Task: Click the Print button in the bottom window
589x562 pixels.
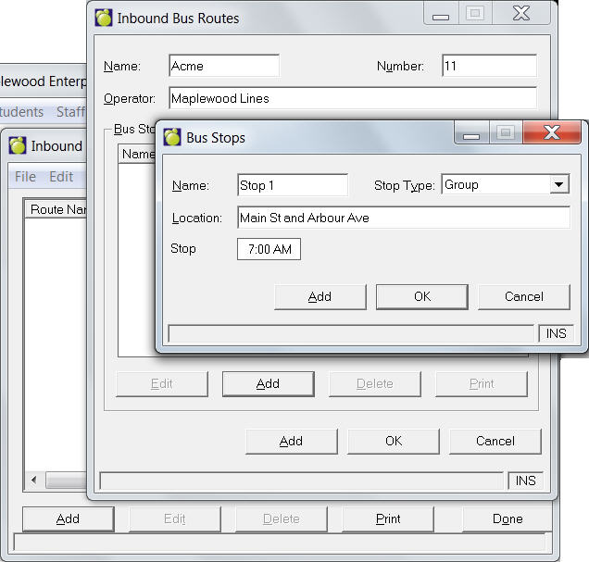Action: pos(388,518)
